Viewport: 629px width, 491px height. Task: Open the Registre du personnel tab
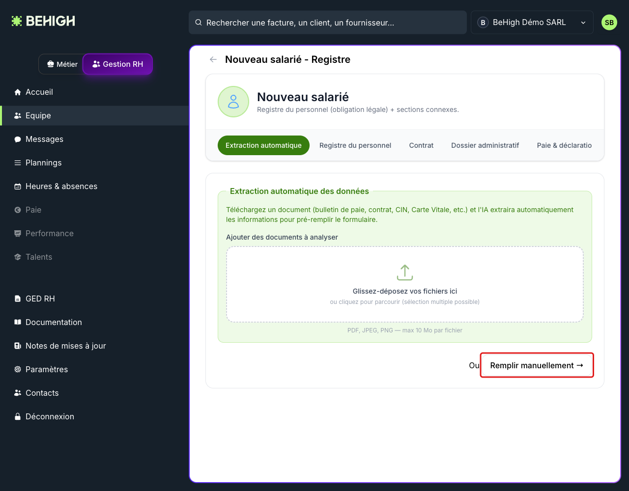[355, 145]
